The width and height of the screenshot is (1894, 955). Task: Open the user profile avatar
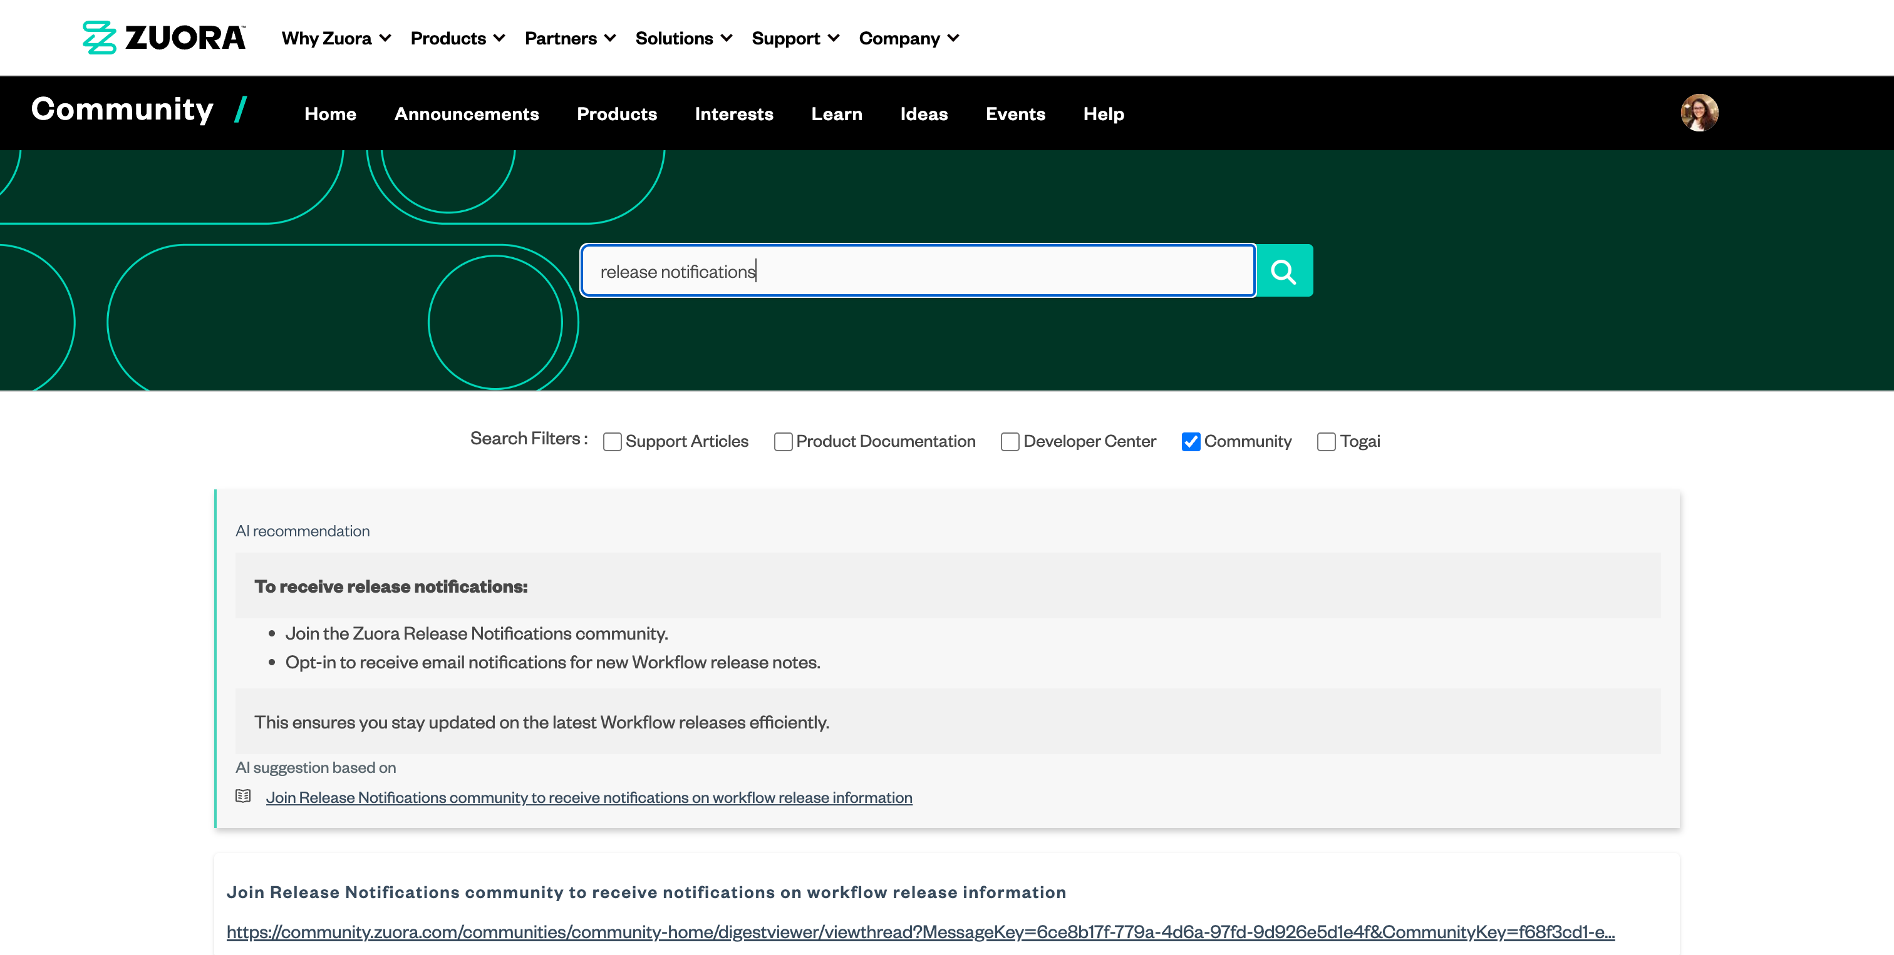click(x=1699, y=113)
